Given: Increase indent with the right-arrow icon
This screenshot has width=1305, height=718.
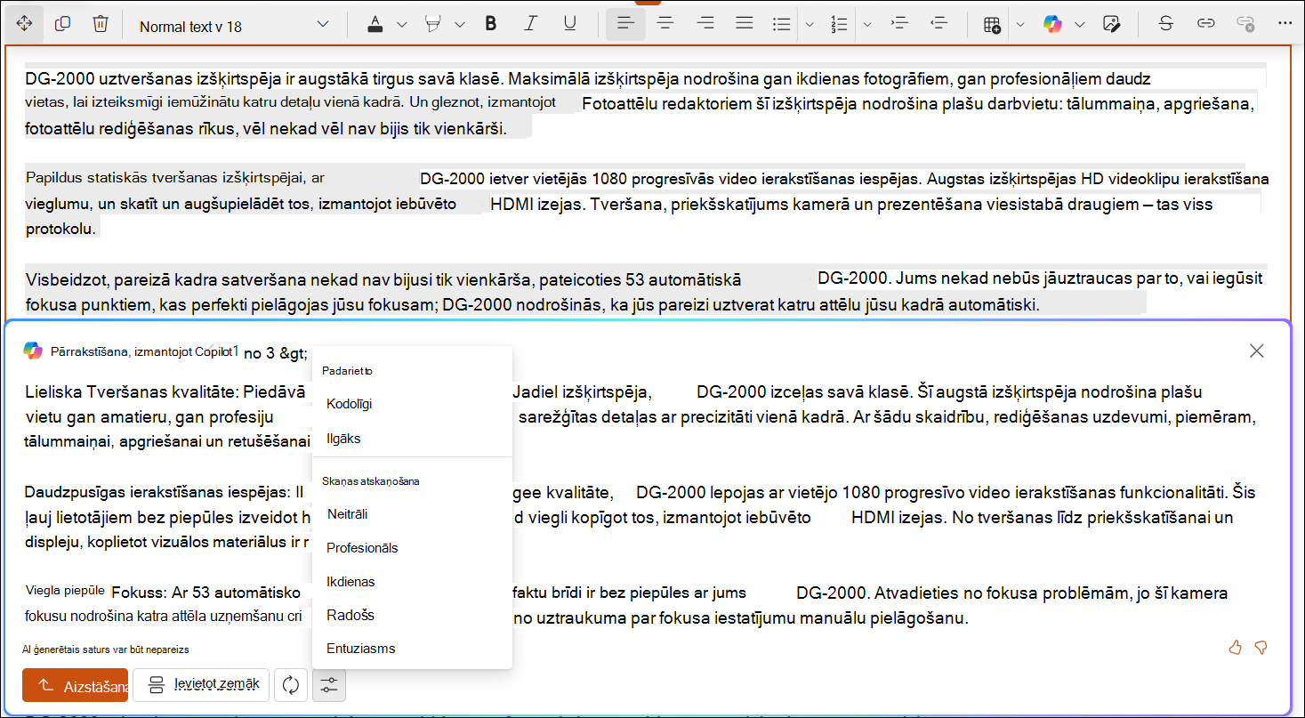Looking at the screenshot, I should coord(898,24).
